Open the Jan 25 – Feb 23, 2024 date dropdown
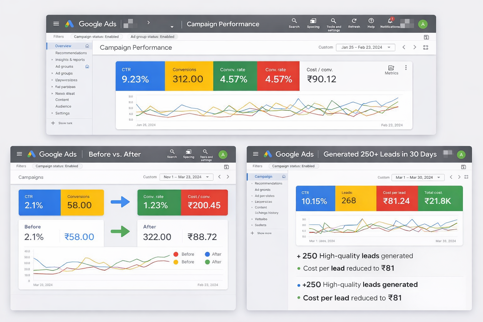 pyautogui.click(x=365, y=47)
